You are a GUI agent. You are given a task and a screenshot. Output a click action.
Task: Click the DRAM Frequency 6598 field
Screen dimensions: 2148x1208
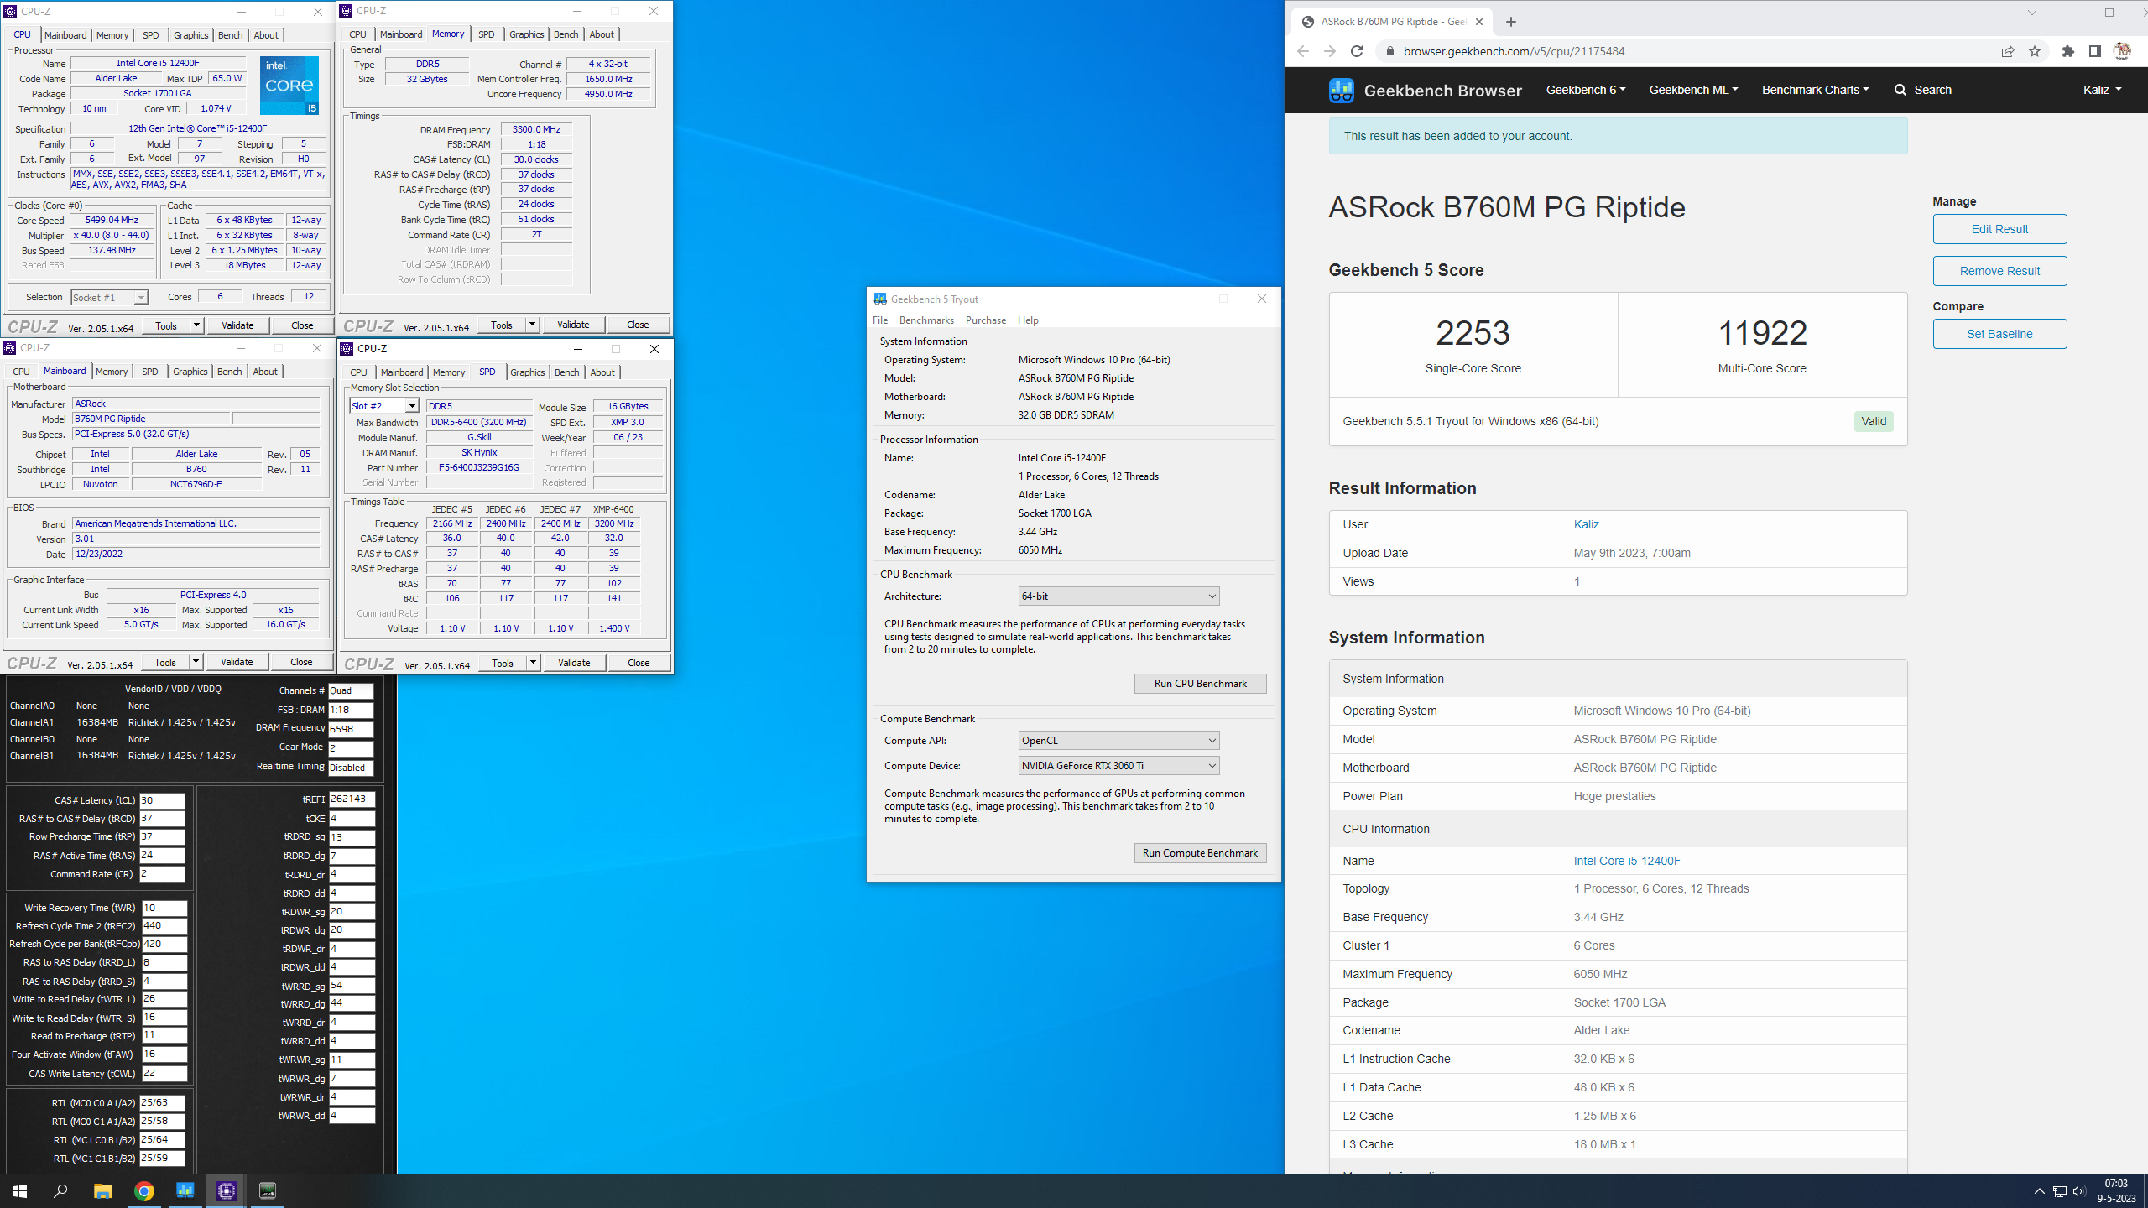coord(351,729)
